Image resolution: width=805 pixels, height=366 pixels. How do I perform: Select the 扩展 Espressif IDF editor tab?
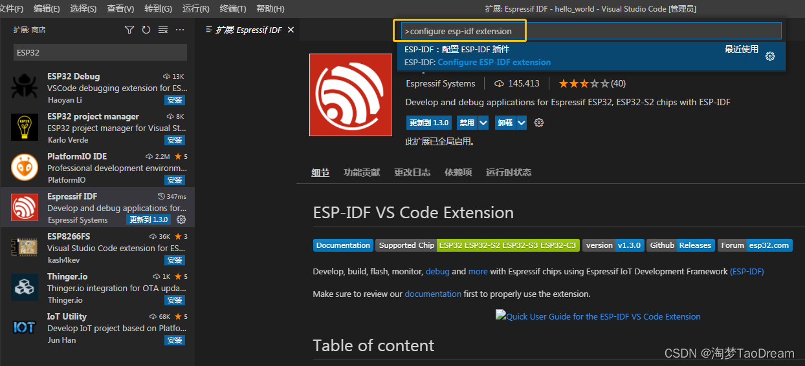coord(249,30)
